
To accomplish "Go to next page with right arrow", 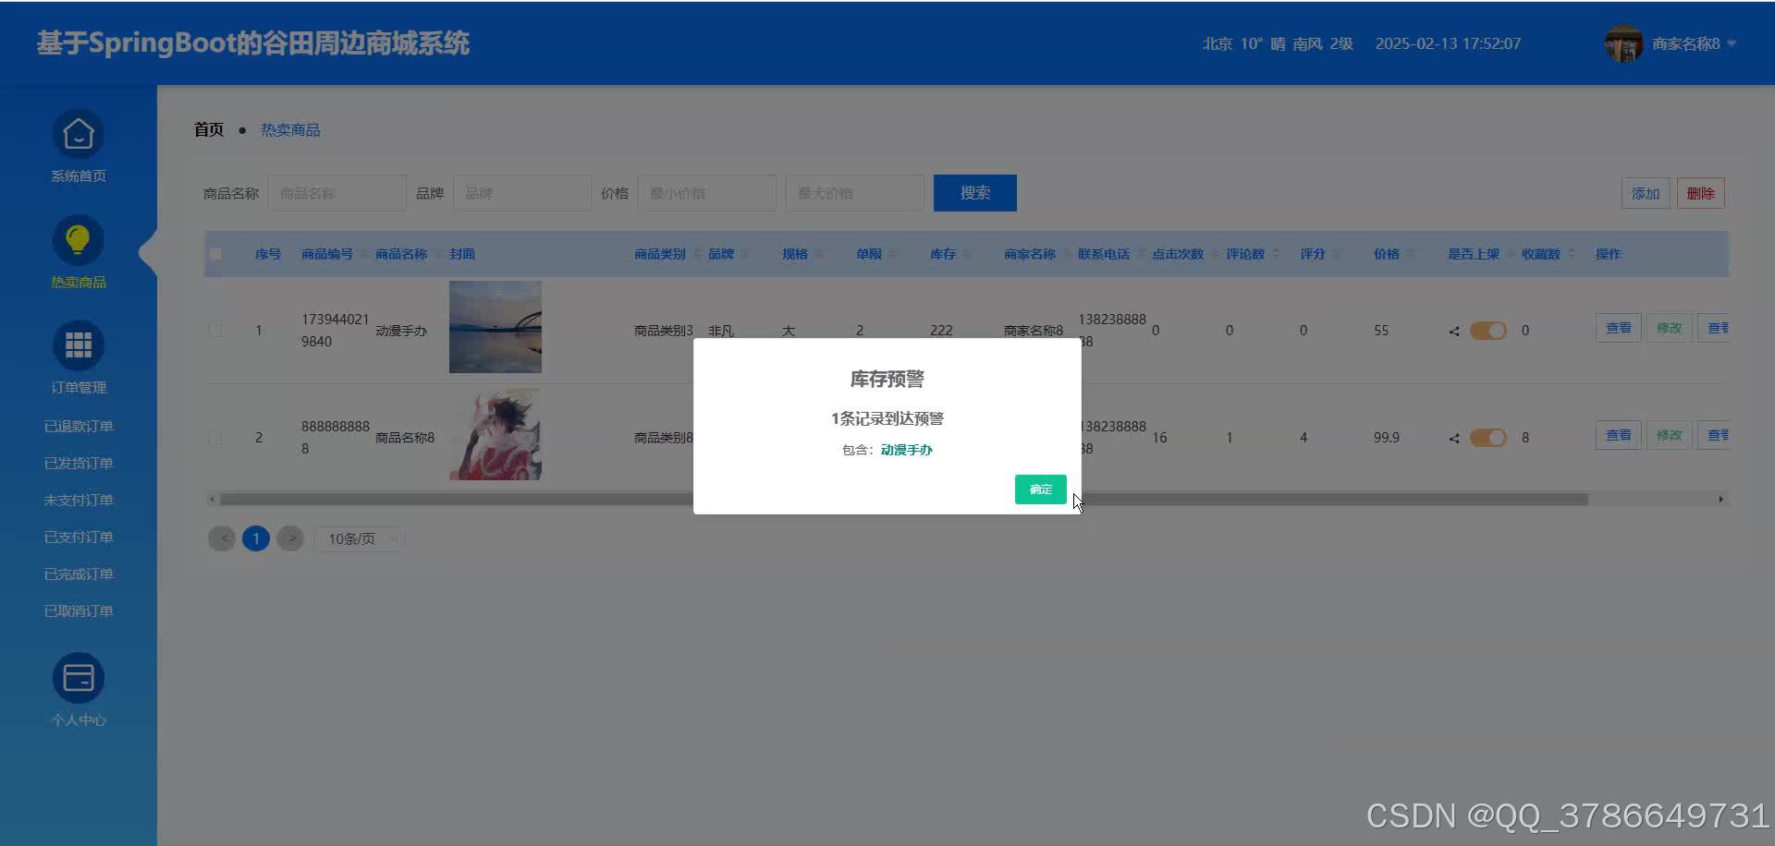I will [290, 538].
